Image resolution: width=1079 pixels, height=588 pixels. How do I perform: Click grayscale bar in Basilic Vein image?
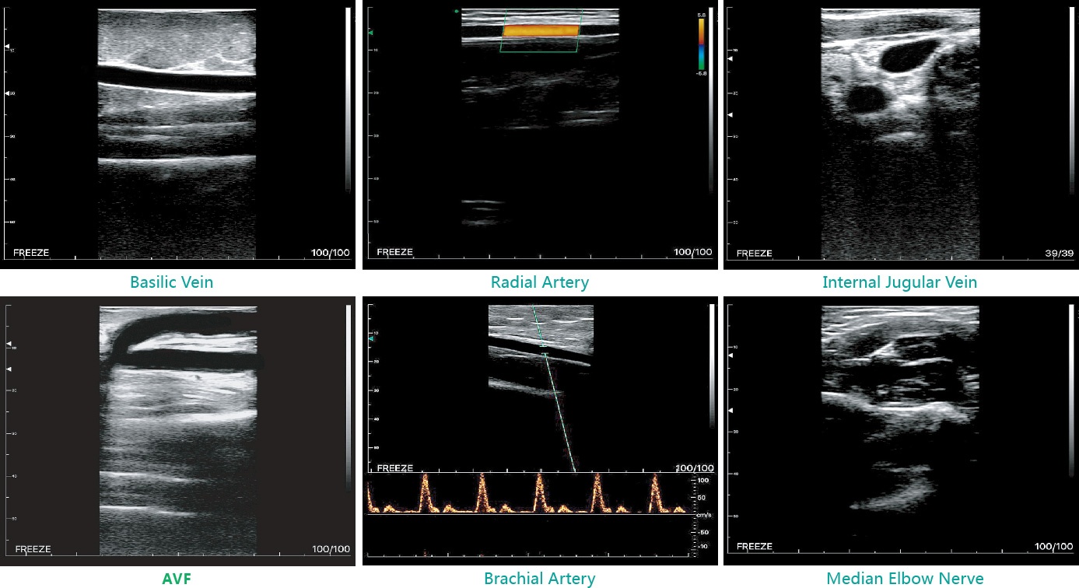pyautogui.click(x=348, y=100)
